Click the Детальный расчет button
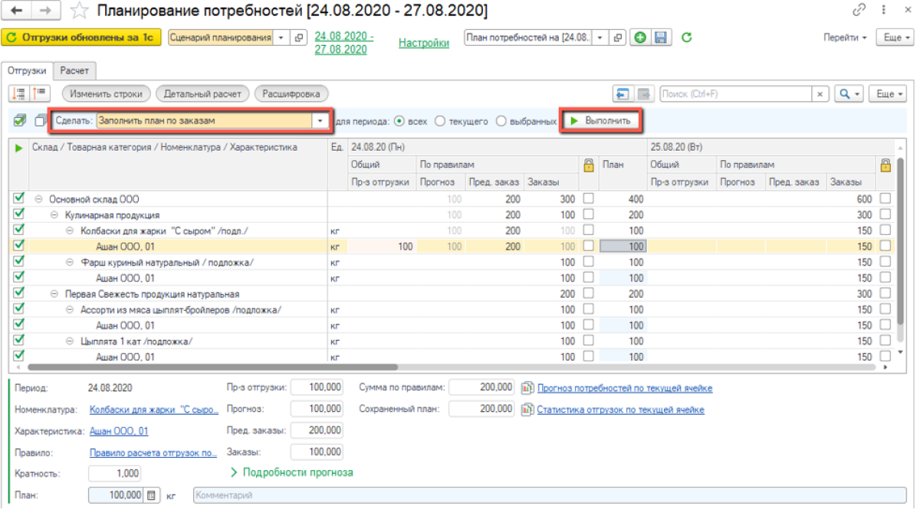Viewport: 920px width, 509px height. pyautogui.click(x=202, y=94)
